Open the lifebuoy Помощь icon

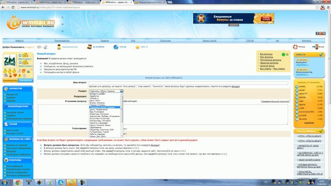pyautogui.click(x=295, y=47)
